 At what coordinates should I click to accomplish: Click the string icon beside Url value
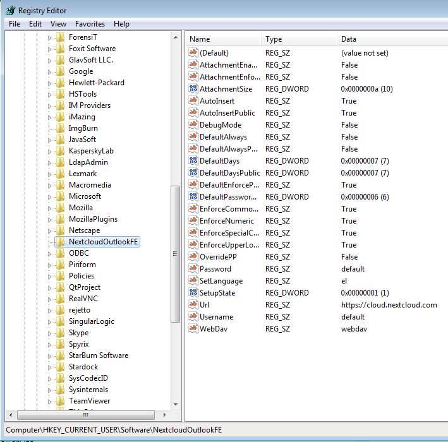[193, 305]
